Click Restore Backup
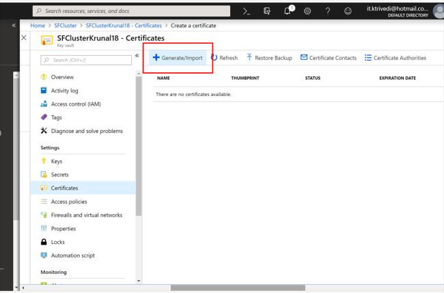This screenshot has width=444, height=293. tap(269, 58)
